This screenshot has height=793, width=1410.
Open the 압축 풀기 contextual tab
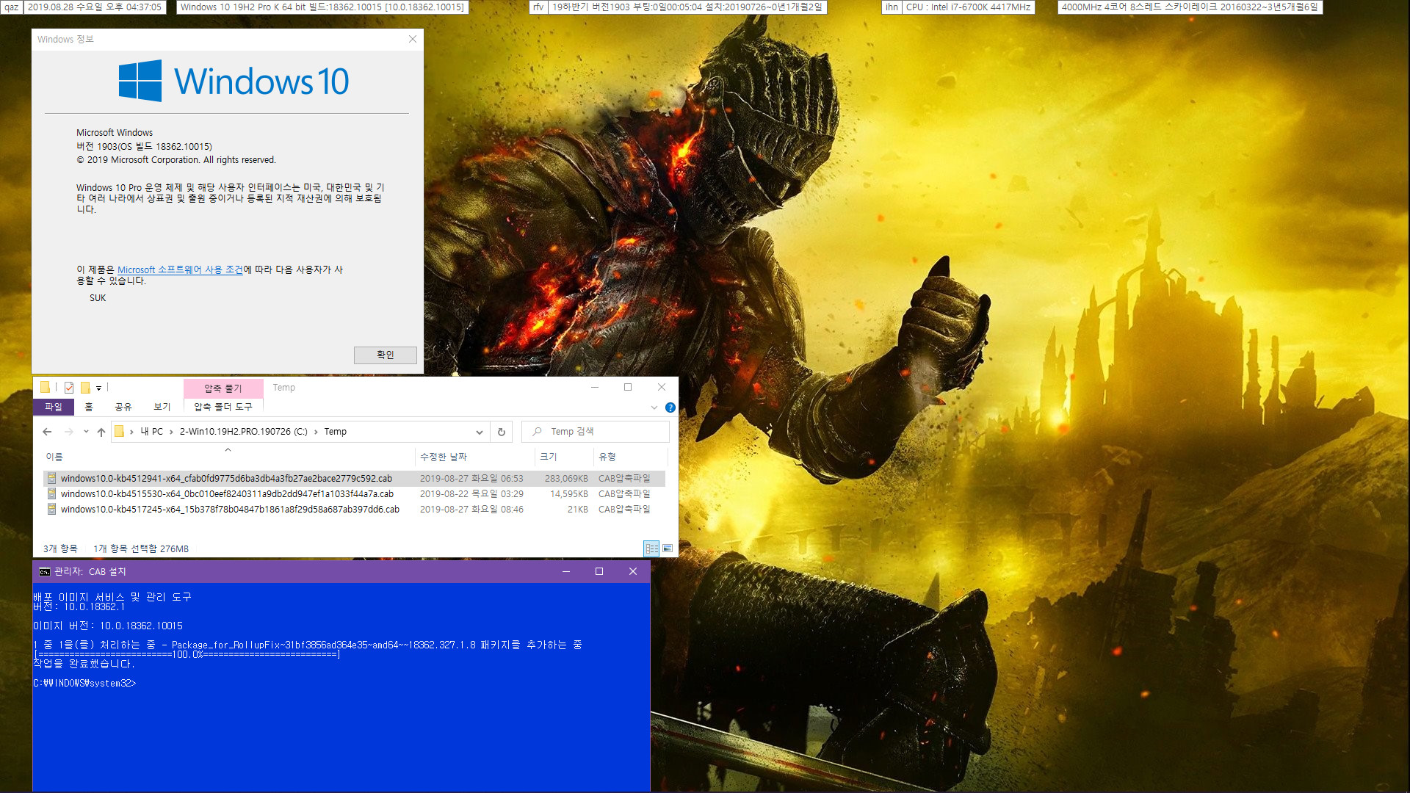(x=223, y=388)
